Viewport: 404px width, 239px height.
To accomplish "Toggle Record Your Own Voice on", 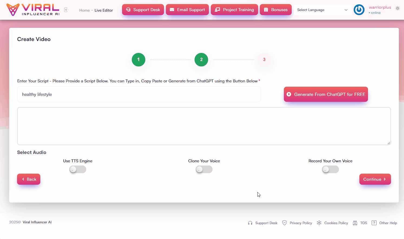I will click(x=330, y=169).
